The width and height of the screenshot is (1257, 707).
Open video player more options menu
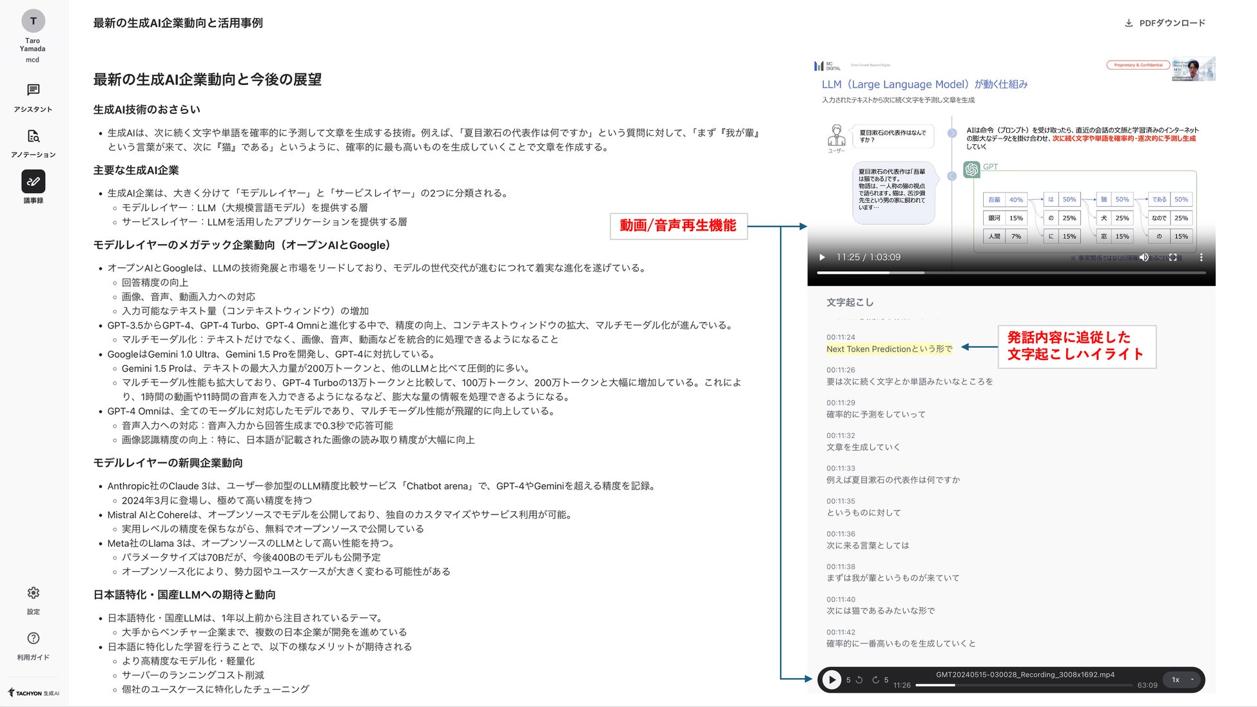click(x=1201, y=257)
